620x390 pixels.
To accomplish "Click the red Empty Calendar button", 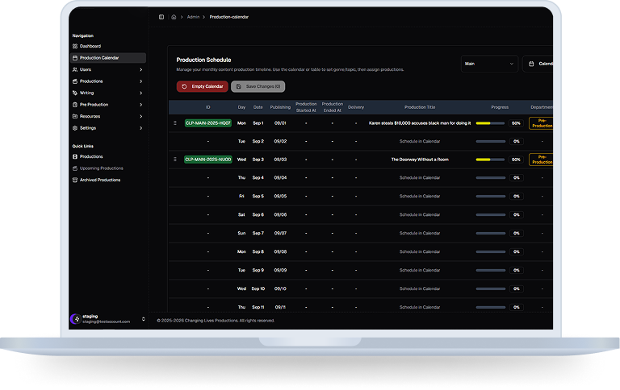I will (202, 86).
